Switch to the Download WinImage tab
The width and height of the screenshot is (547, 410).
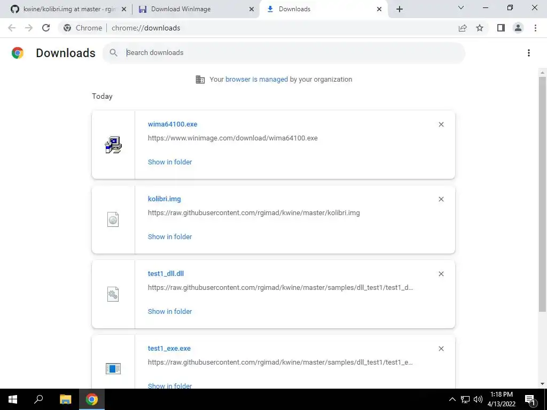pyautogui.click(x=196, y=9)
